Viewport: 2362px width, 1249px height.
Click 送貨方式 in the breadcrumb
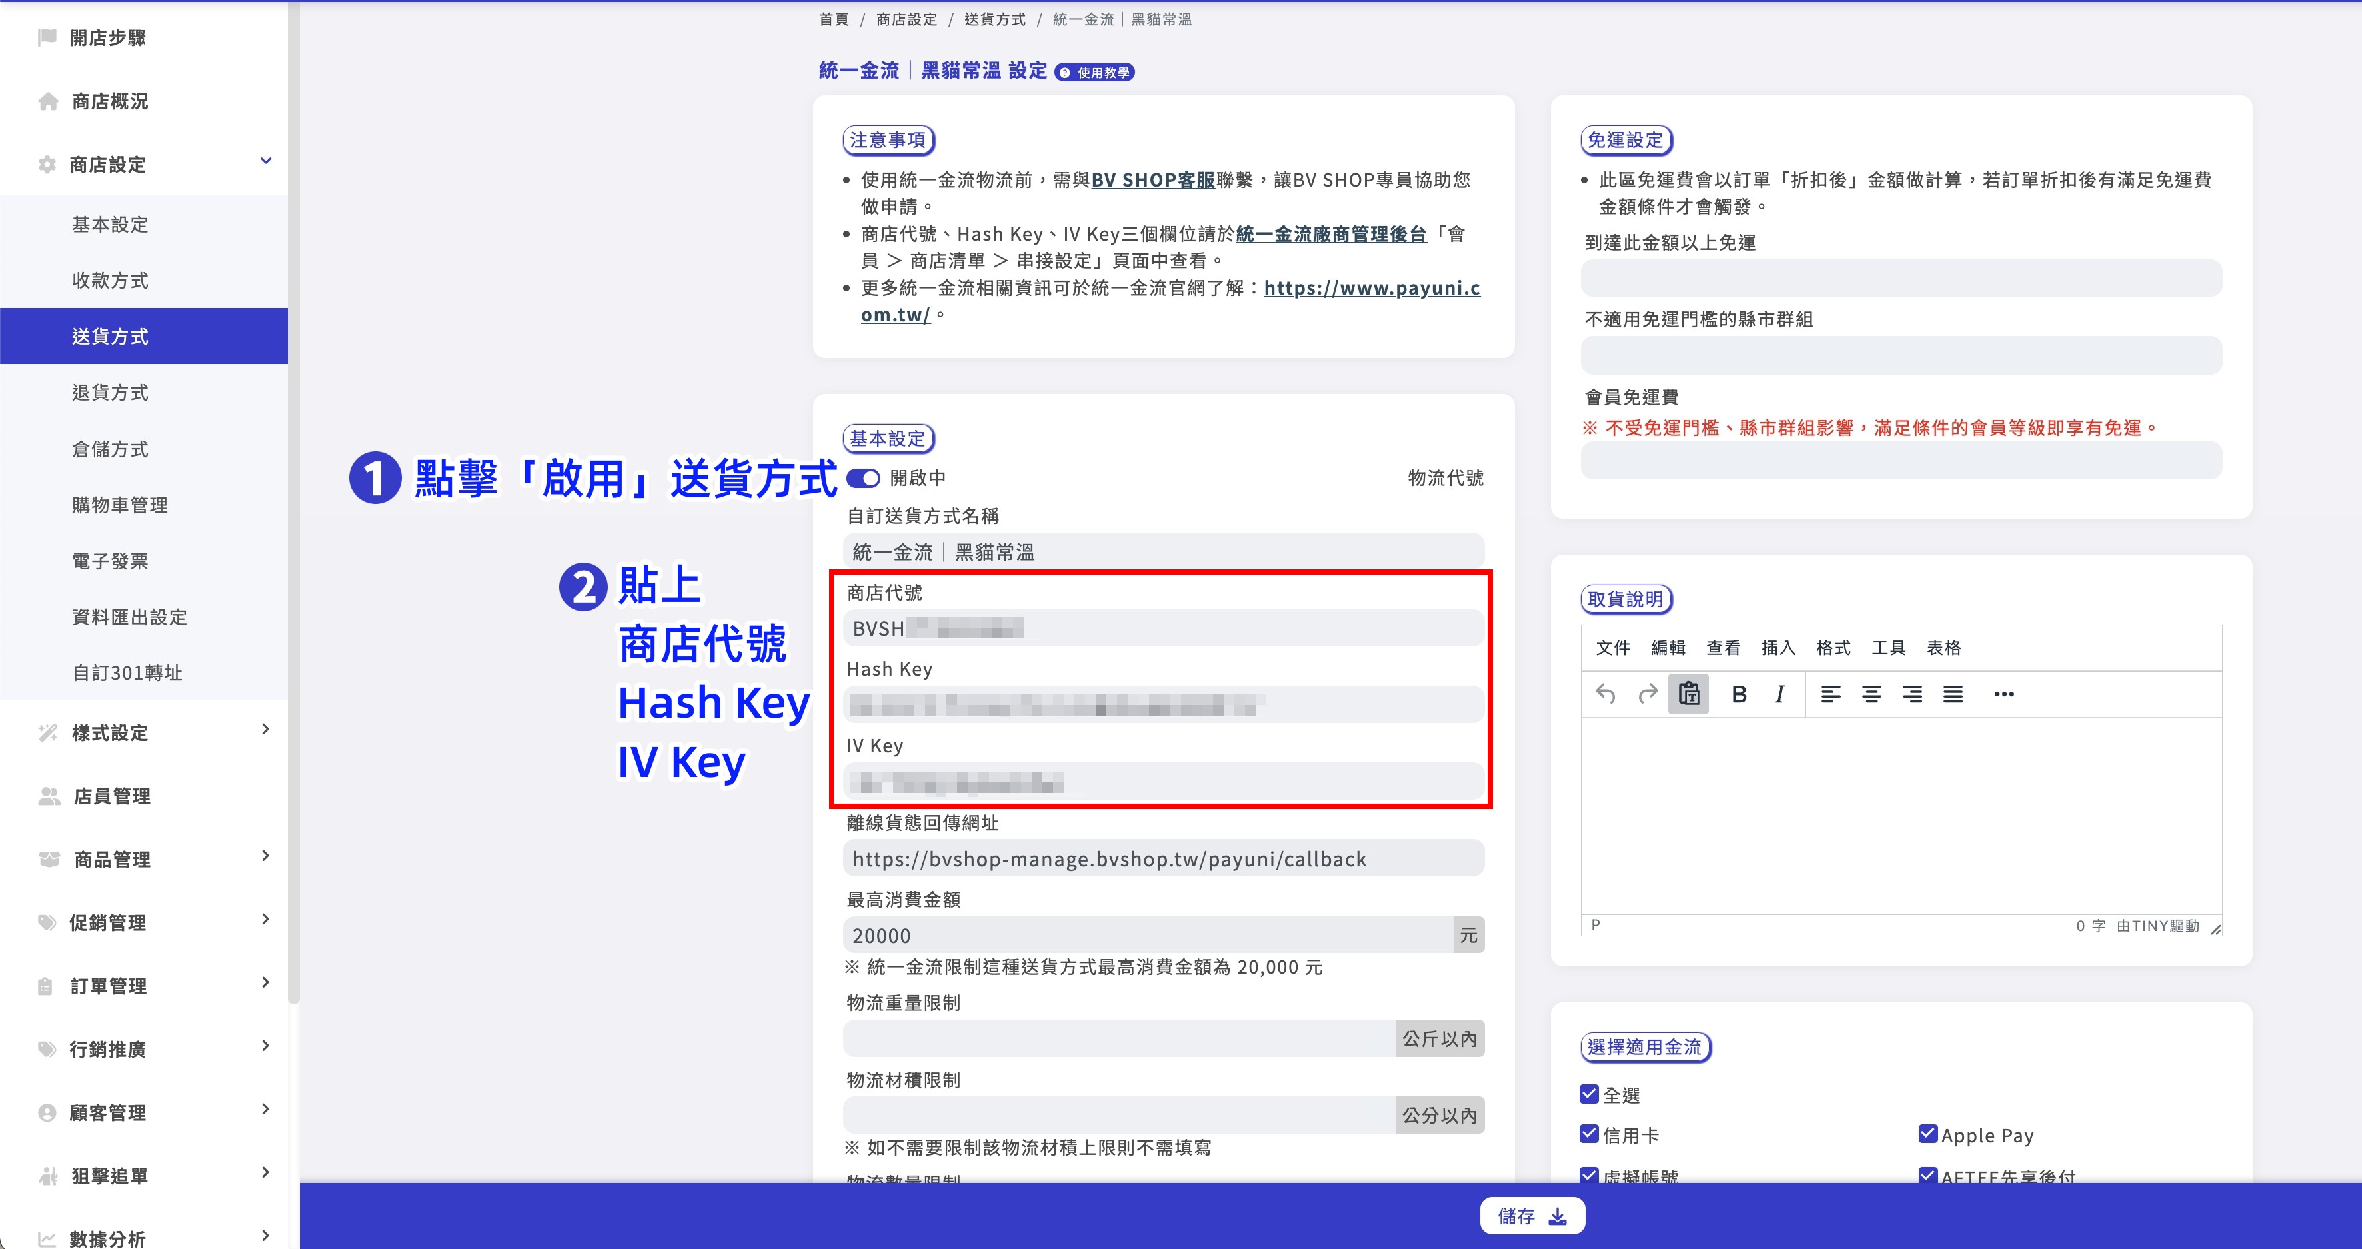995,19
